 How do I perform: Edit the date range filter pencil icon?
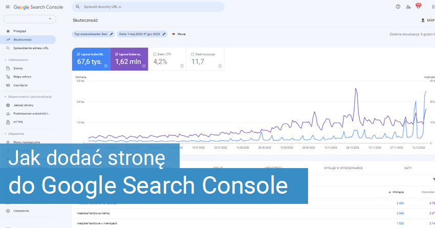coord(164,34)
